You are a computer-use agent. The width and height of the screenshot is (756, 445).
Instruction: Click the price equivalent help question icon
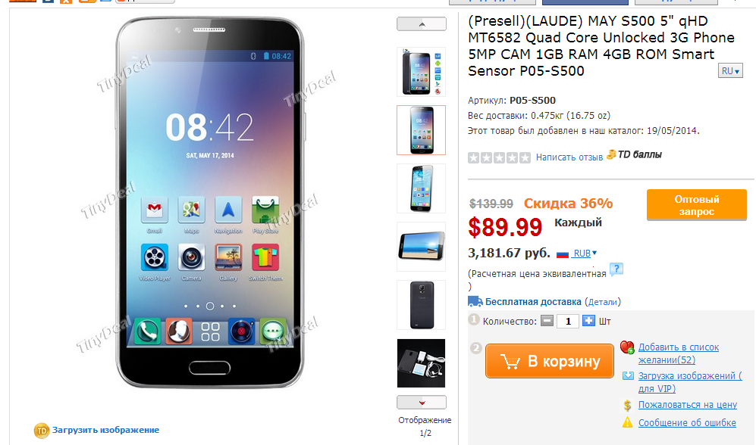(x=616, y=269)
